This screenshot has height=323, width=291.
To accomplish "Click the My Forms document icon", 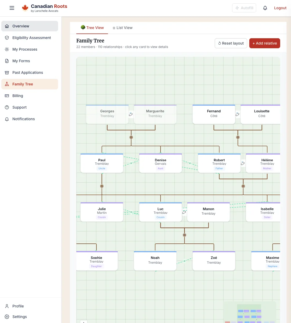I will click(x=7, y=61).
